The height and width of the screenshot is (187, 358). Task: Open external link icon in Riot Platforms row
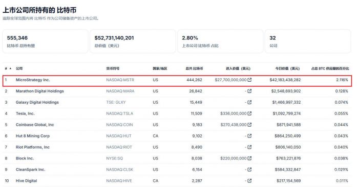pyautogui.click(x=249, y=147)
